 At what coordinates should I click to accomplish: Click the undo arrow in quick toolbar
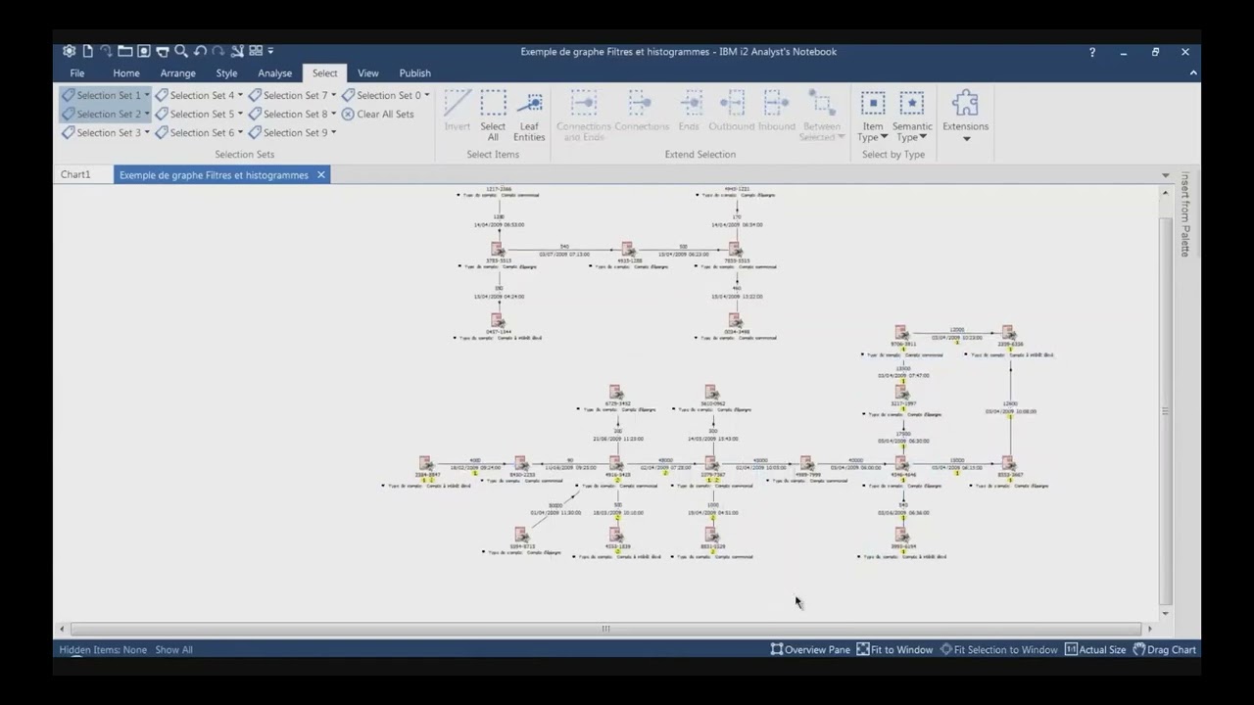[200, 51]
